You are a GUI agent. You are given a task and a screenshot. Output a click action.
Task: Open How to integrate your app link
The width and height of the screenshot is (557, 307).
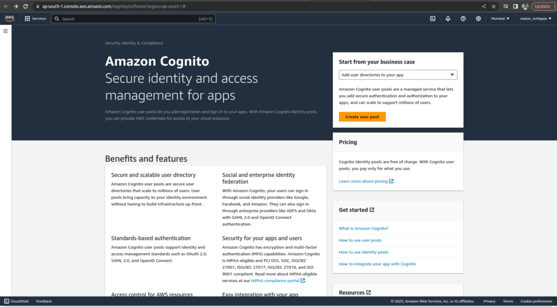(x=377, y=264)
